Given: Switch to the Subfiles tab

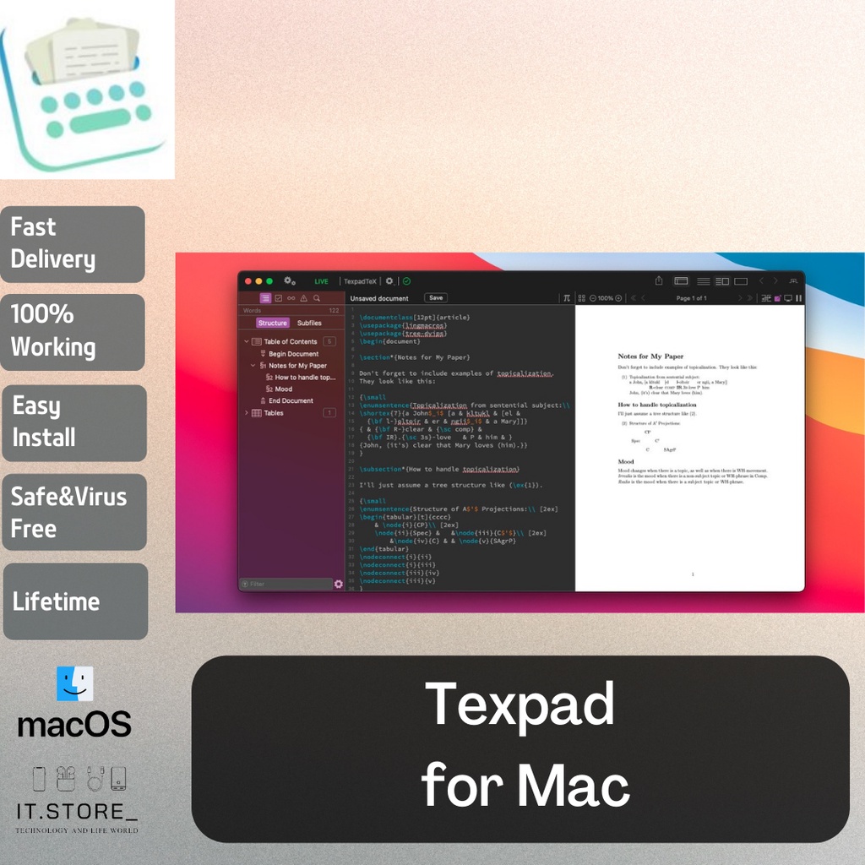Looking at the screenshot, I should [309, 323].
